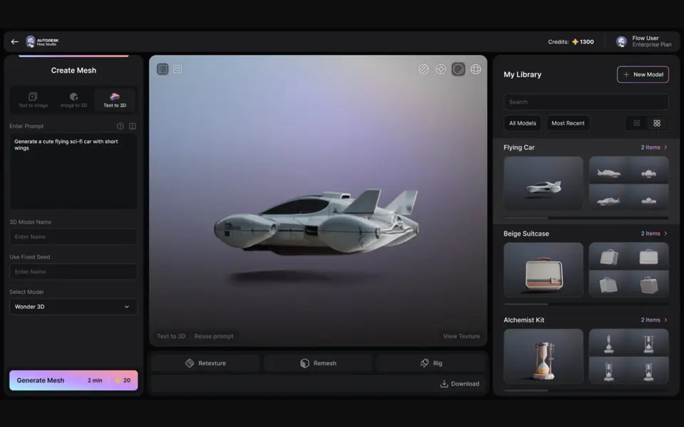
Task: Click the Beige Suitcase row scrollbar
Action: (x=586, y=304)
